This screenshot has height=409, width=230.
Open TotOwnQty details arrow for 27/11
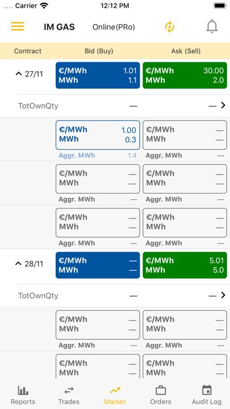223,105
